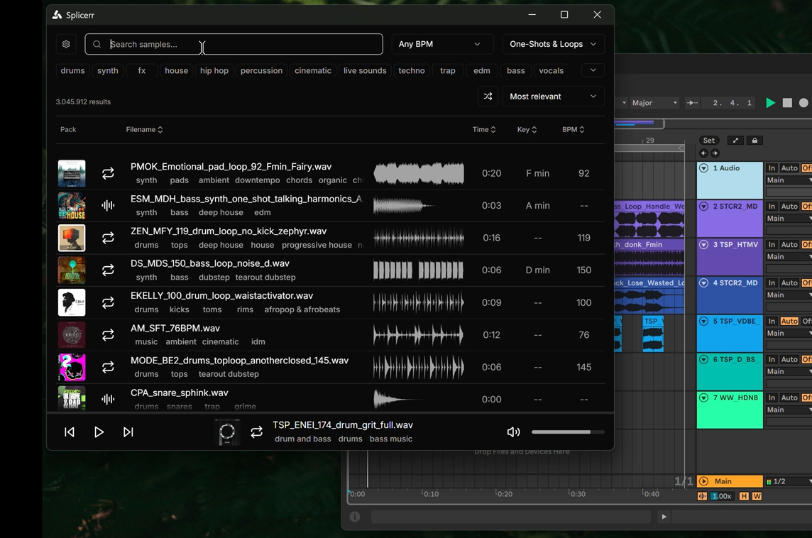The image size is (812, 538).
Task: Go back to previous sample
Action: (x=70, y=432)
